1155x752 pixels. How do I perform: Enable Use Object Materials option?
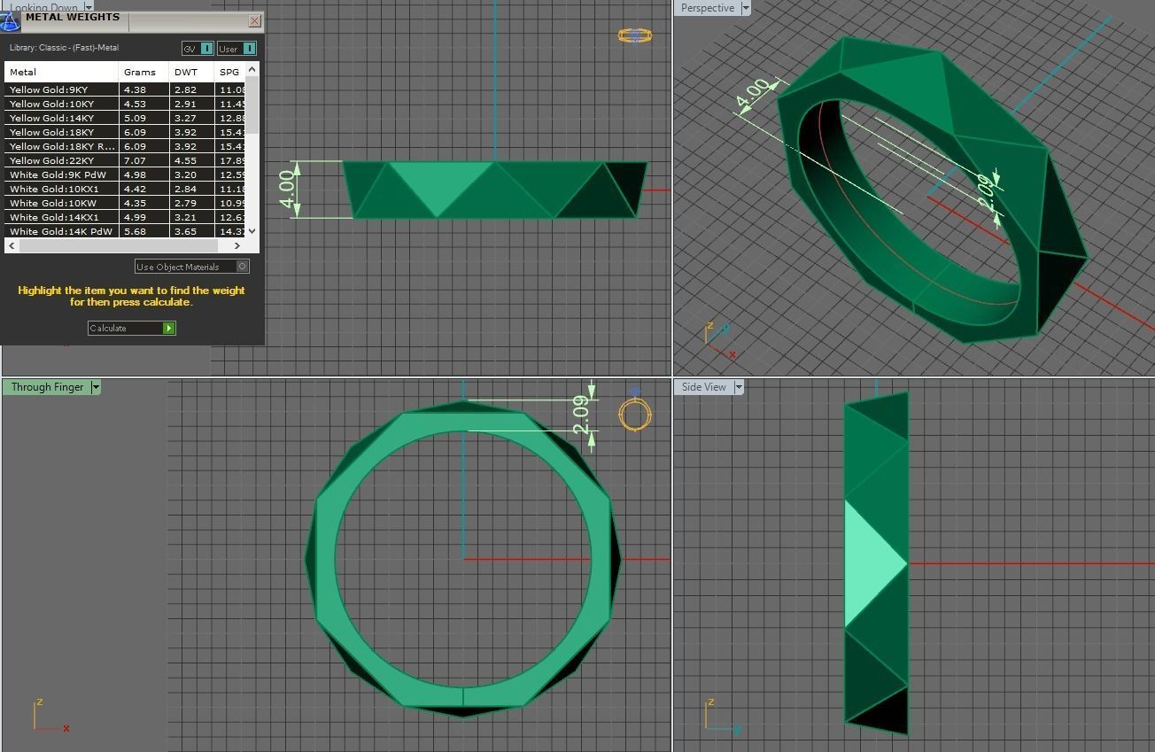coord(192,267)
